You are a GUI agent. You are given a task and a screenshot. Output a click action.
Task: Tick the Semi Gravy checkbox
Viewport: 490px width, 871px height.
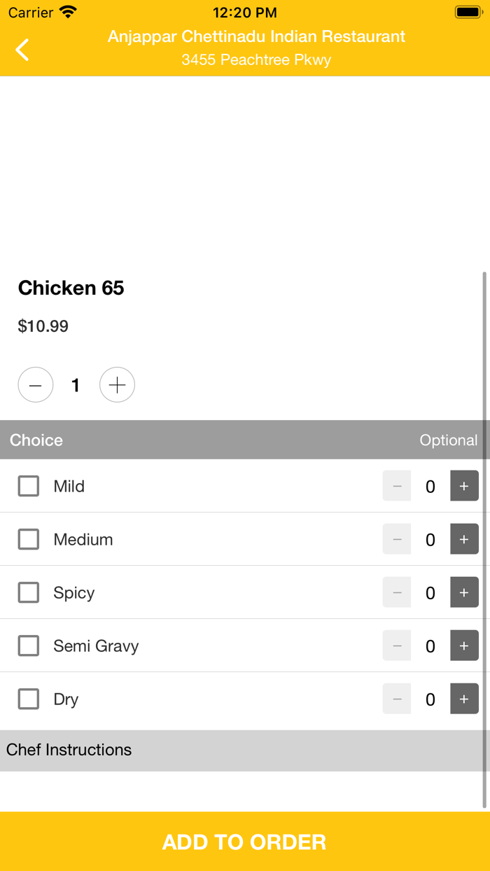pyautogui.click(x=29, y=646)
